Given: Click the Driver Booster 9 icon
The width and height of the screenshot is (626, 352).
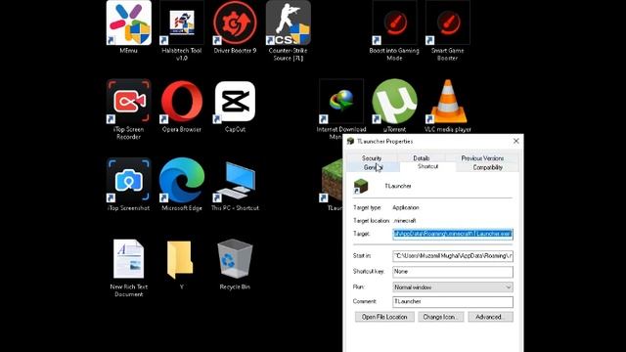Looking at the screenshot, I should tap(235, 22).
